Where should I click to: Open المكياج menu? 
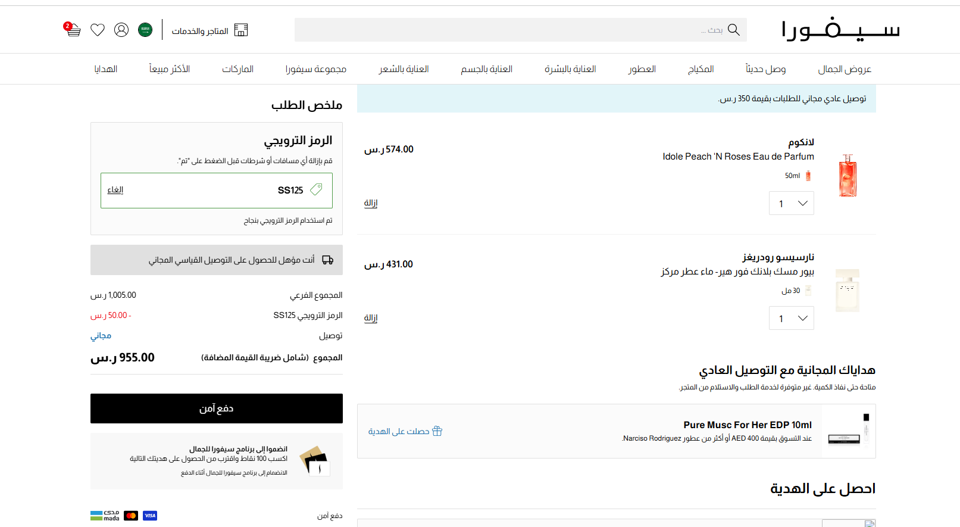[x=701, y=69]
